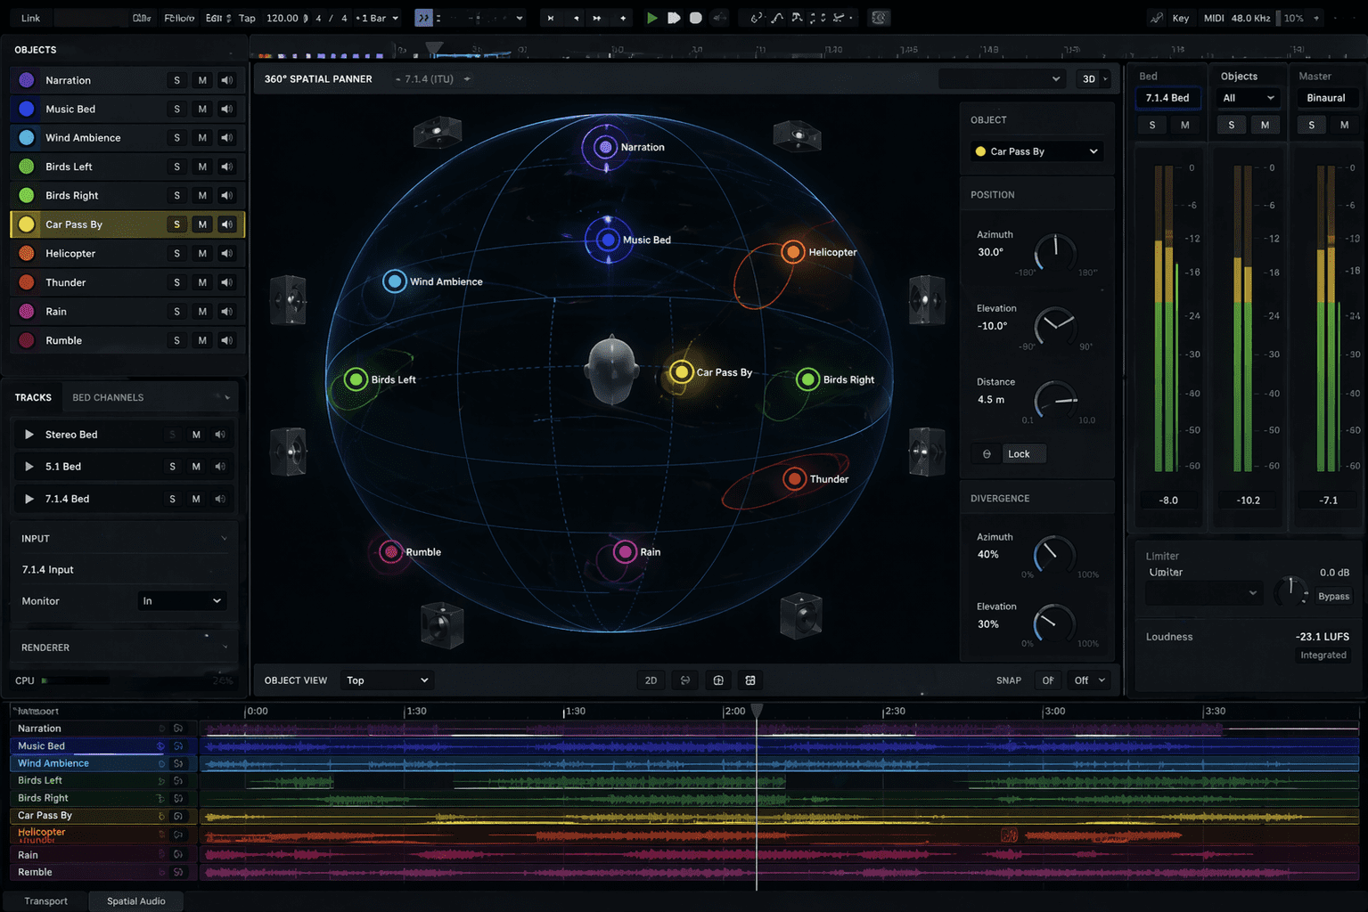Open the Object dropdown showing Car Pass By
1368x912 pixels.
1036,151
